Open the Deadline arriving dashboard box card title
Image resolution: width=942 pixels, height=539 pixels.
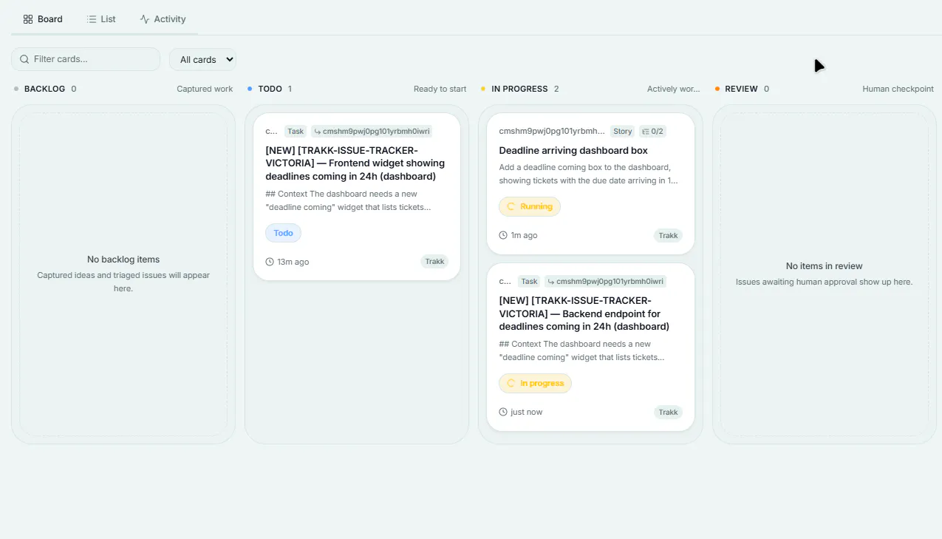[x=573, y=151]
